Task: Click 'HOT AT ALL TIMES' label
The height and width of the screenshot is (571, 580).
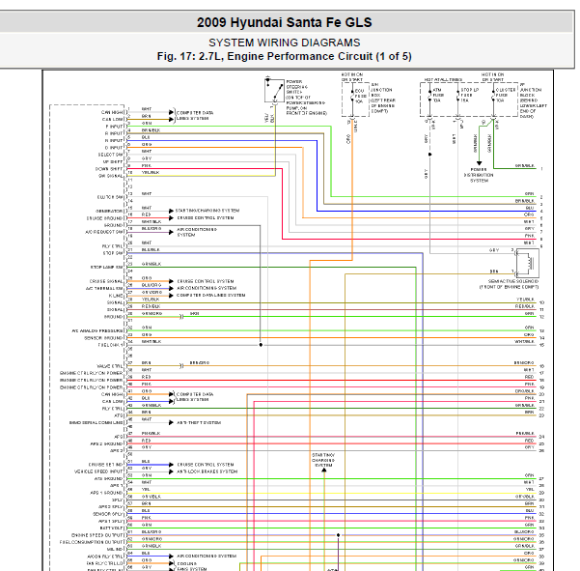Action: pos(443,79)
